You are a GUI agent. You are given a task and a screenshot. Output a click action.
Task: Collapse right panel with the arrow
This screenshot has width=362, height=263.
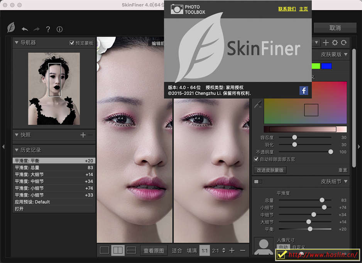[359, 147]
